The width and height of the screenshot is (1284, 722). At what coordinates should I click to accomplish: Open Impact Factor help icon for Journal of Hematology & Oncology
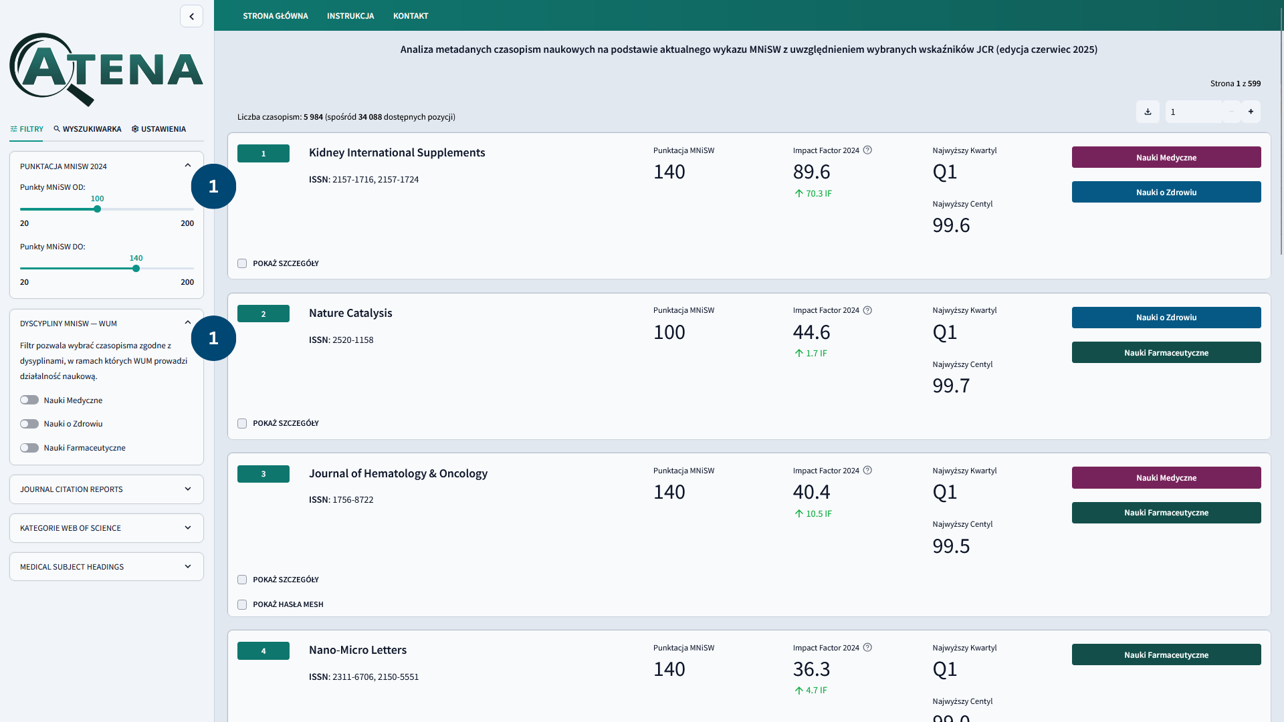click(x=867, y=471)
